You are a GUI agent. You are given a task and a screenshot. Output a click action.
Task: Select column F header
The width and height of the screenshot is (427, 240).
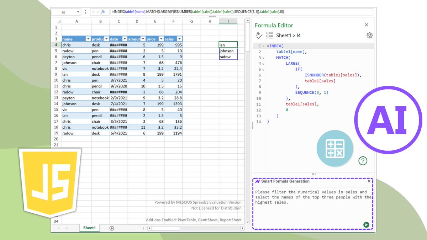(173, 21)
